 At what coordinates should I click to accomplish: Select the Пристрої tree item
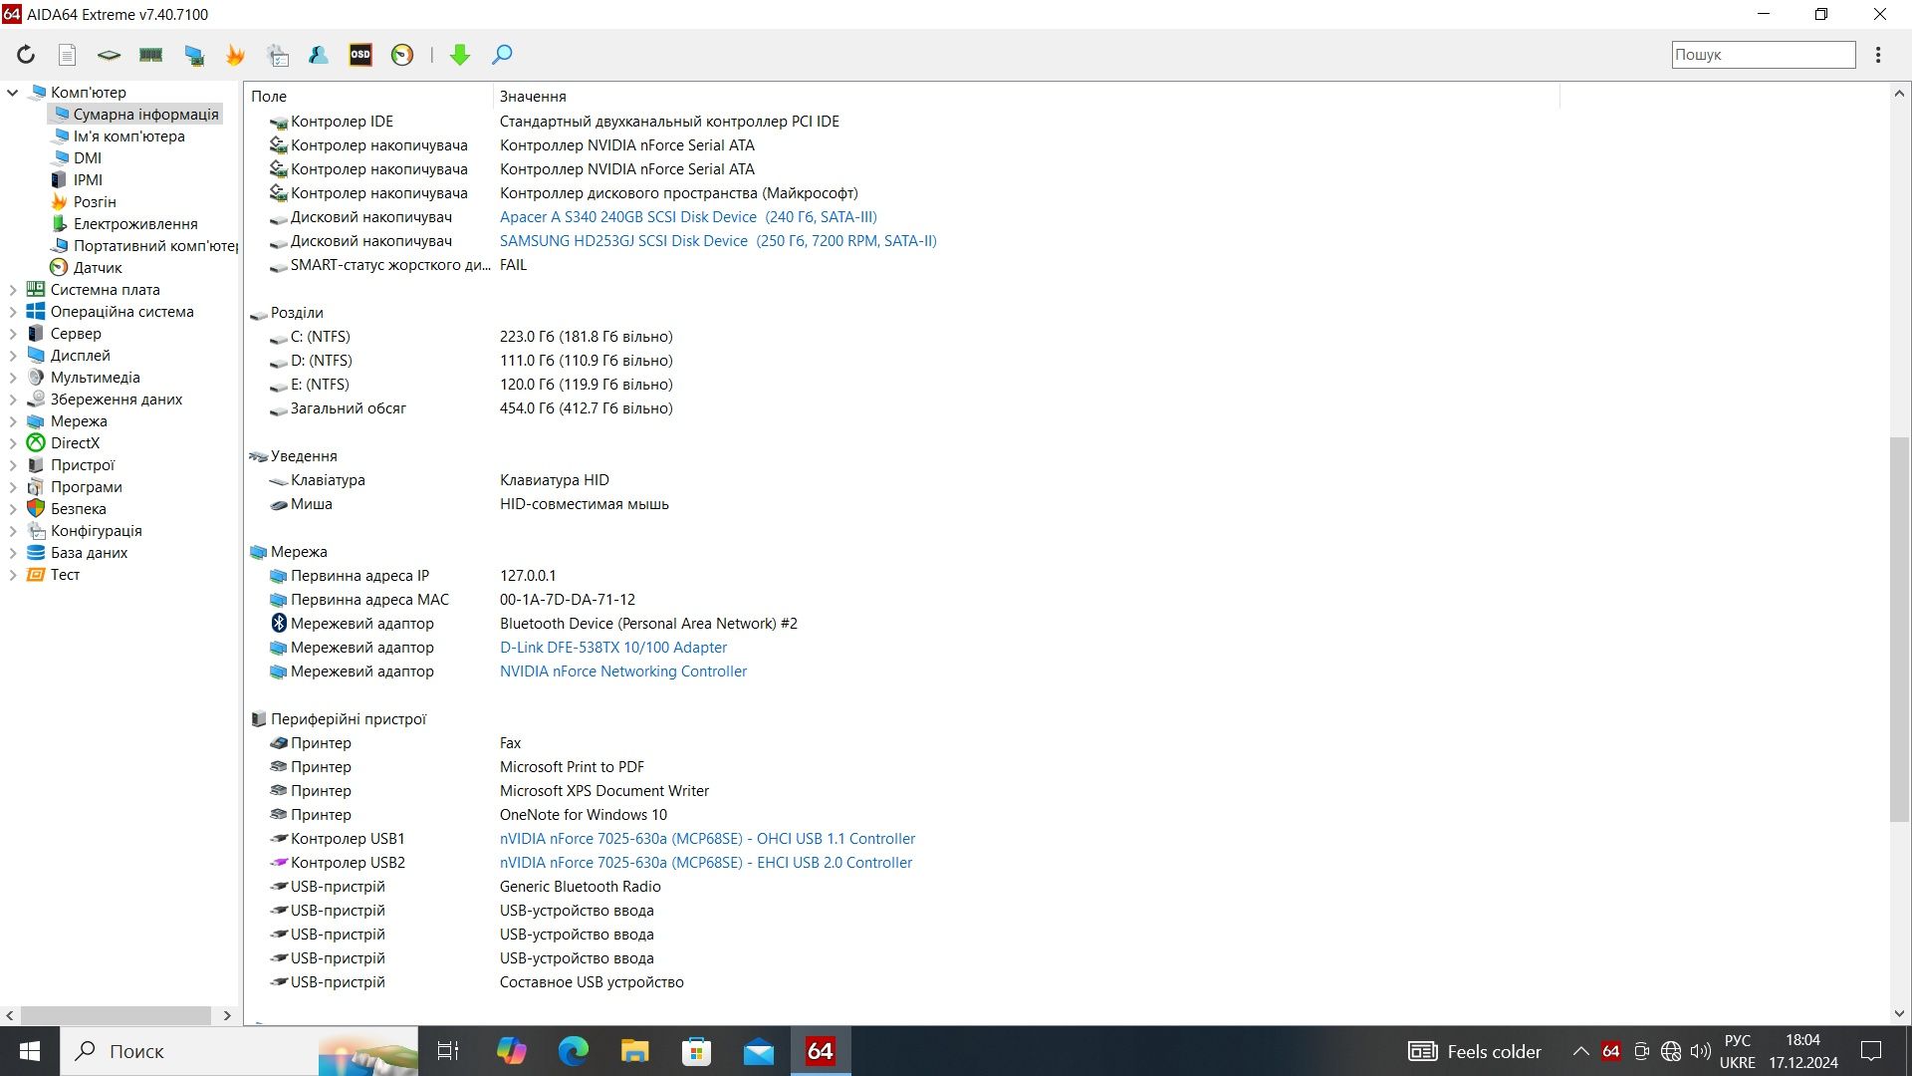(83, 465)
